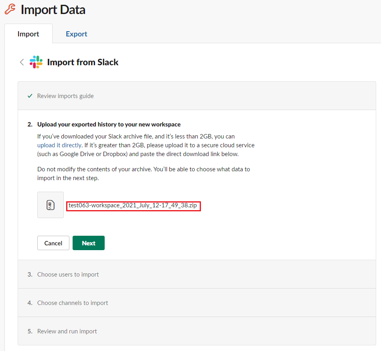
Task: Click the green Next button
Action: tap(89, 243)
